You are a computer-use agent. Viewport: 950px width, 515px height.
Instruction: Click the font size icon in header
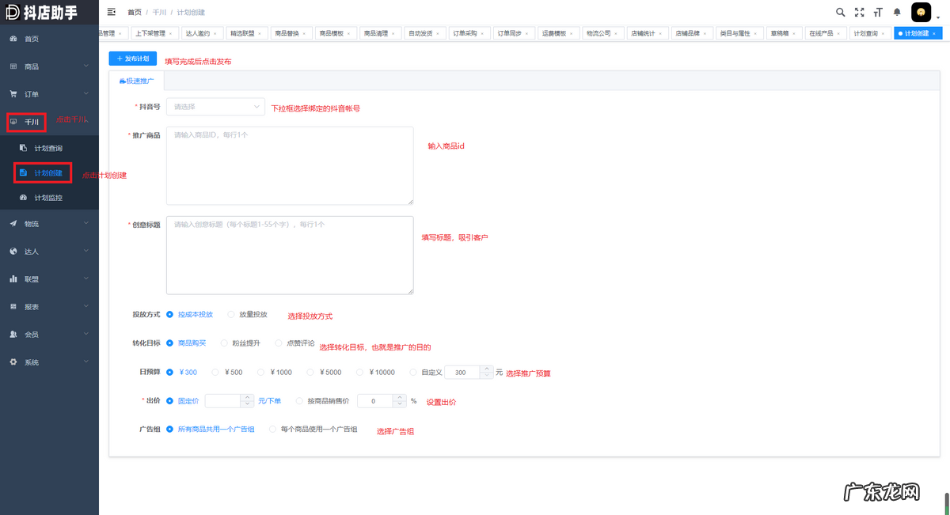click(878, 12)
